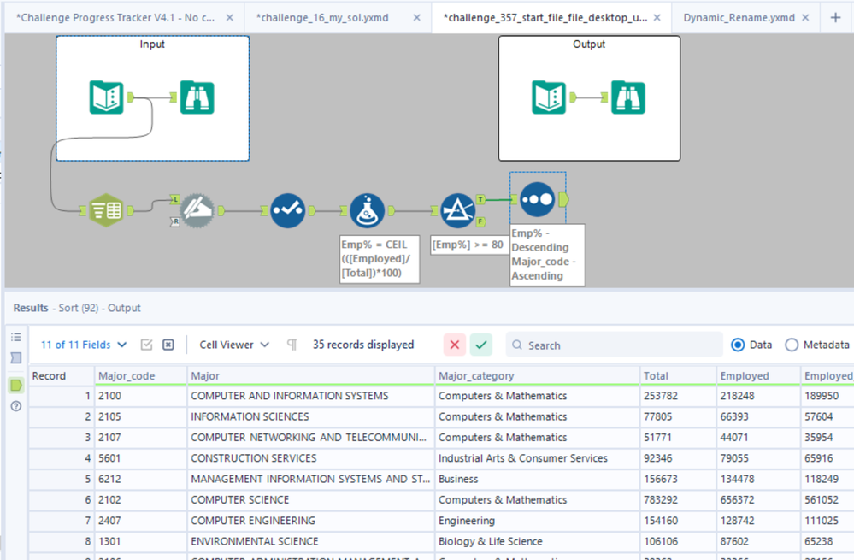This screenshot has width=854, height=560.
Task: Click the Major_category column header
Action: click(476, 375)
